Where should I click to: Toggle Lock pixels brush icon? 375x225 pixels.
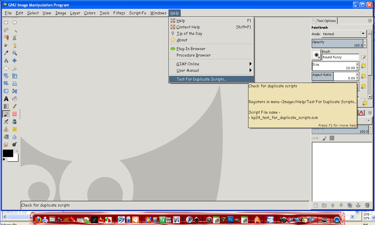click(325, 138)
